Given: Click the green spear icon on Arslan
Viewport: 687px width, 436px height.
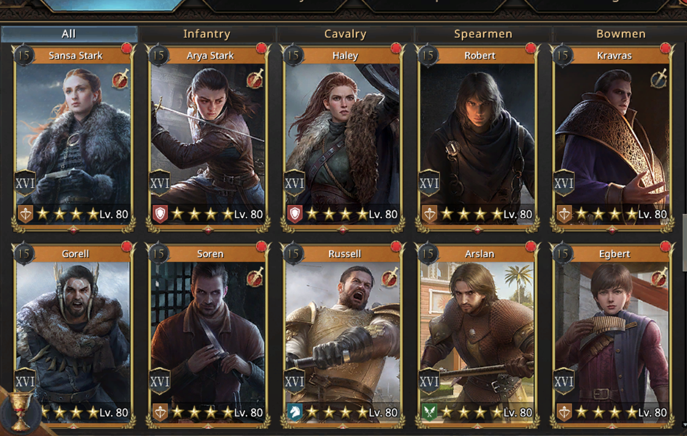Looking at the screenshot, I should tap(429, 412).
